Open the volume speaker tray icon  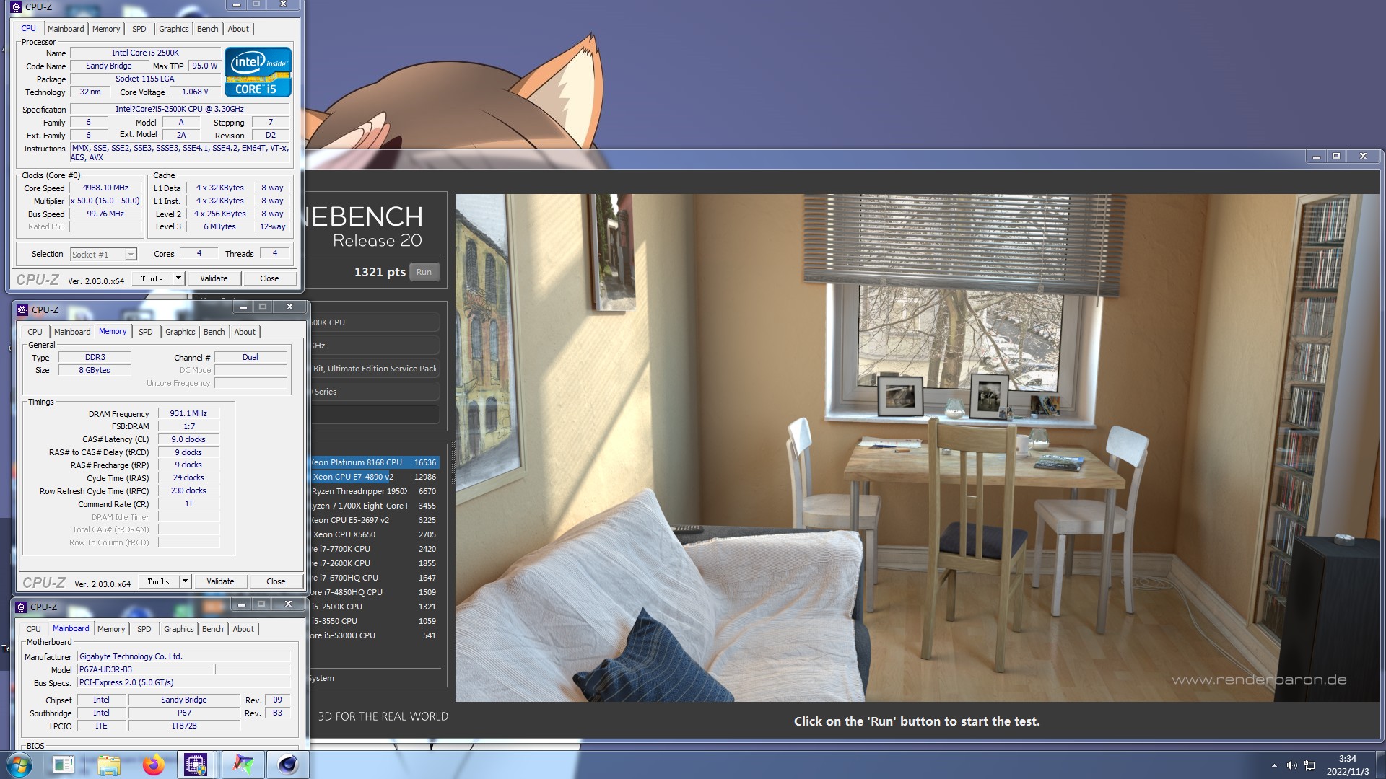(1291, 765)
